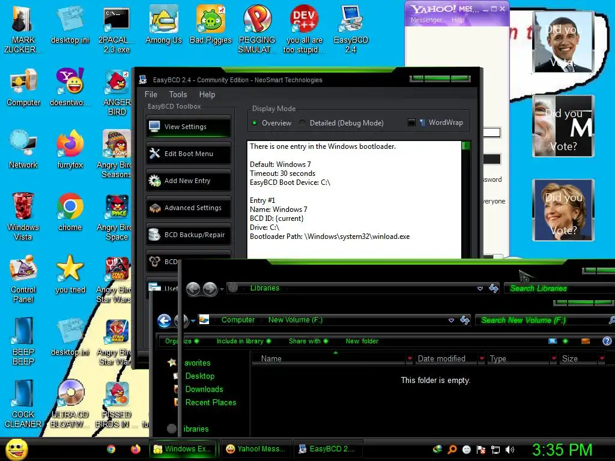The width and height of the screenshot is (615, 461).
Task: Open the smiley Start button
Action: point(16,449)
